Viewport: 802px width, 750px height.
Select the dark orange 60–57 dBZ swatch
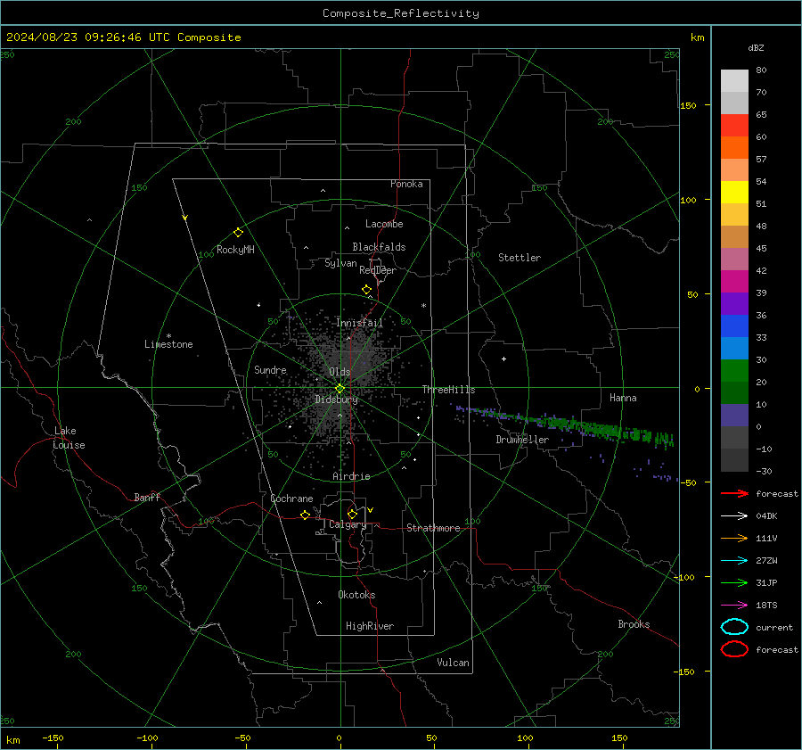point(734,147)
